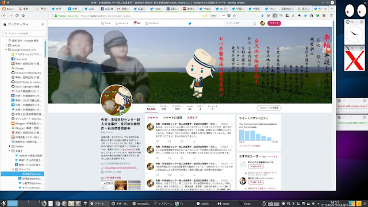Select the Facebook browser tab
The height and width of the screenshot is (207, 368).
pos(107,9)
